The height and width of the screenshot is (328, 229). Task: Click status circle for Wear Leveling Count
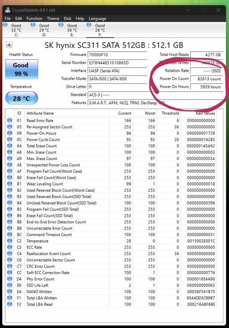[x=10, y=184]
